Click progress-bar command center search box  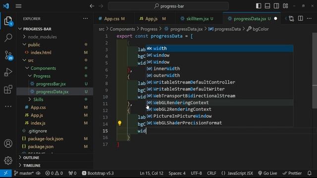click(168, 6)
